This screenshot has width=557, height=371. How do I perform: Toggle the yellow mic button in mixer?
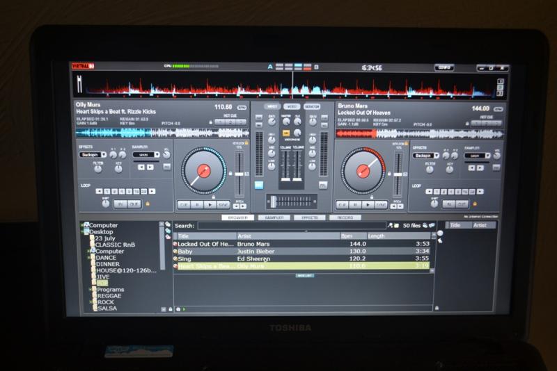click(285, 133)
